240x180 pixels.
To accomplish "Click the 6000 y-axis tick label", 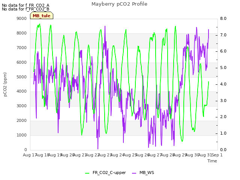I will (x=22, y=63).
